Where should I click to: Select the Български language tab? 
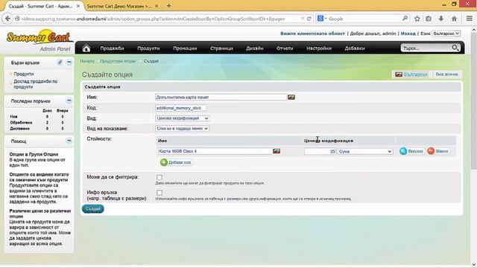point(411,74)
